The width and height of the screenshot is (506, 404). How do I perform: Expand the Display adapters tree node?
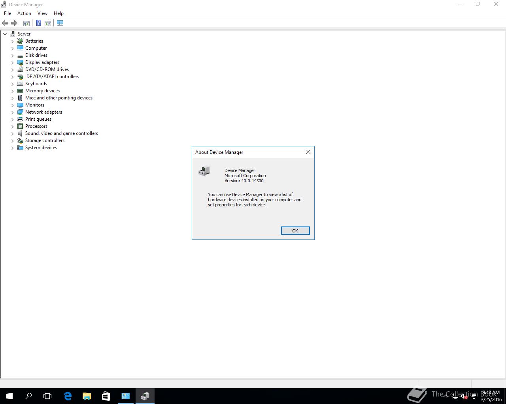pyautogui.click(x=13, y=62)
